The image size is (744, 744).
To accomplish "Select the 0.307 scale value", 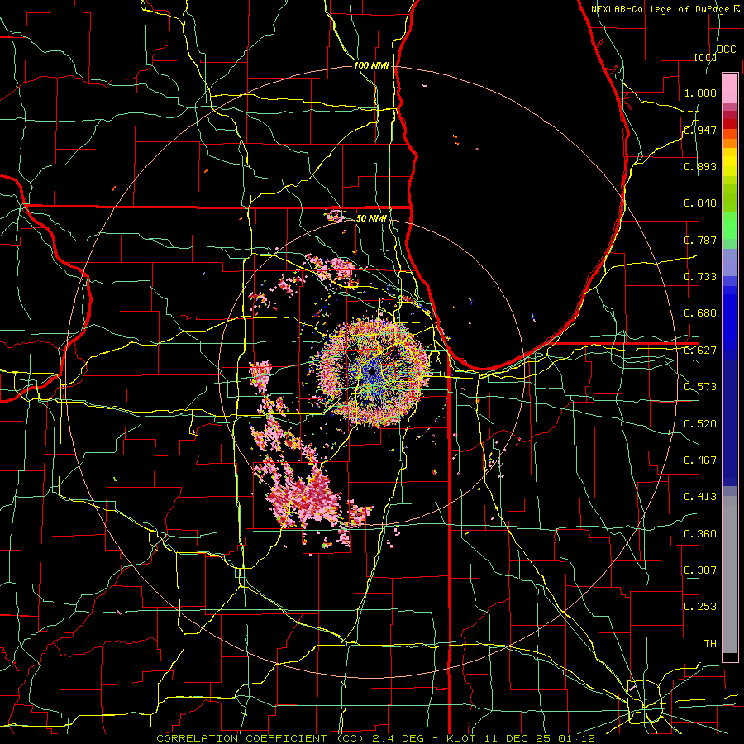I will [700, 570].
